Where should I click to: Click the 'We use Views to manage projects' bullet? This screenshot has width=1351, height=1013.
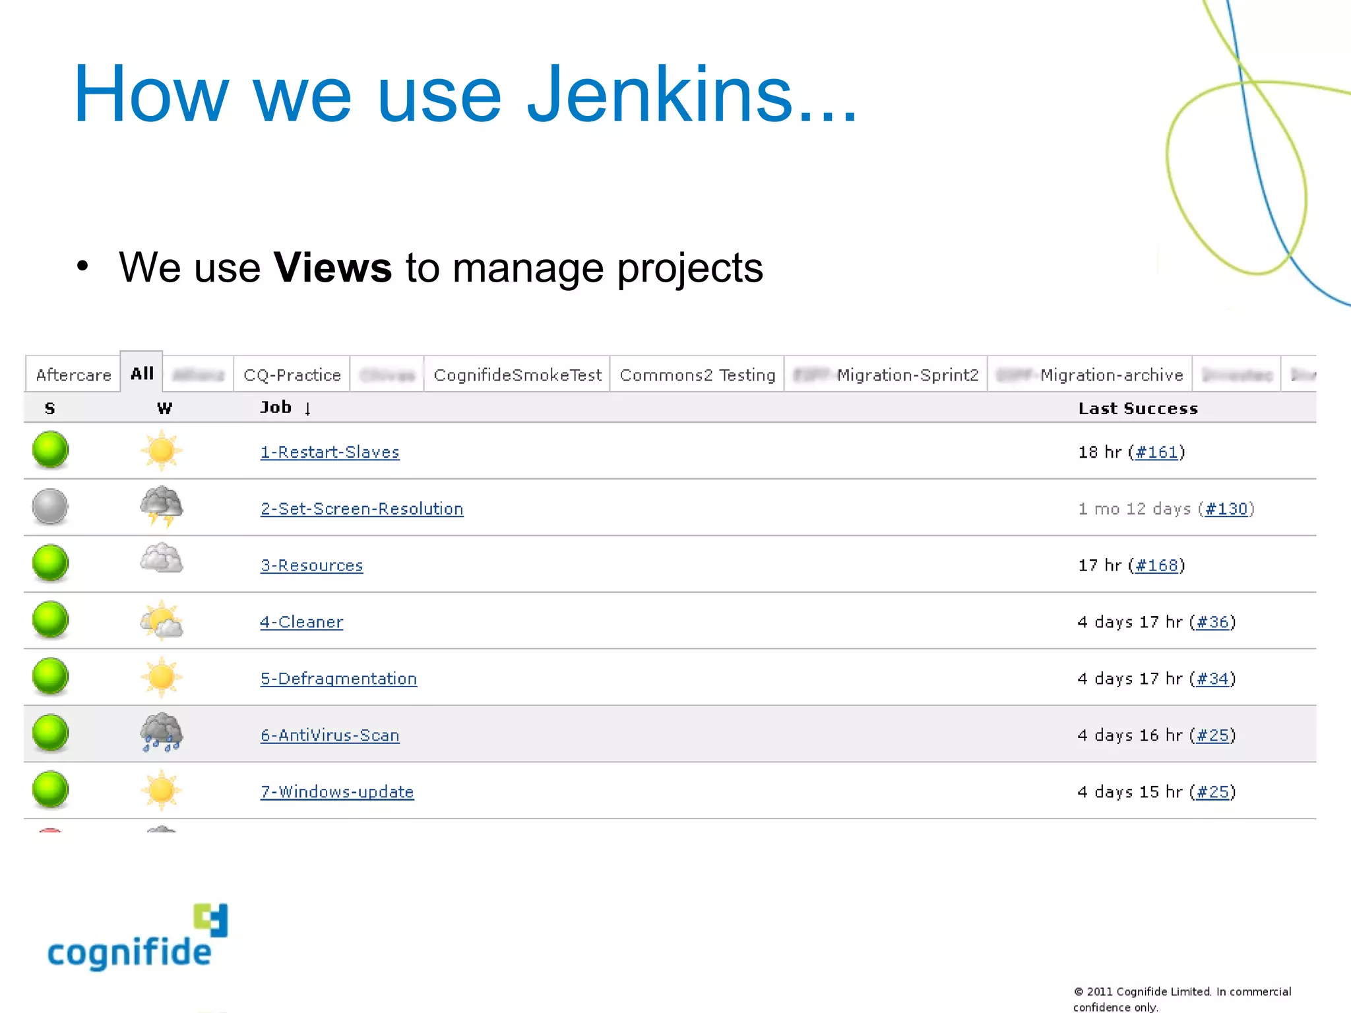[x=441, y=268]
